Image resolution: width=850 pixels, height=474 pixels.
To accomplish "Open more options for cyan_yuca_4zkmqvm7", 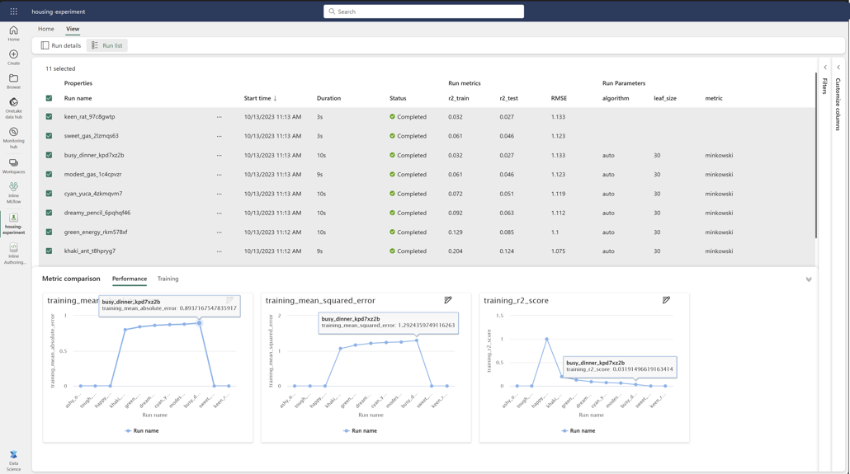I will [219, 194].
